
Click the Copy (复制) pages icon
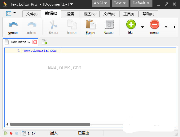pyautogui.click(x=72, y=25)
